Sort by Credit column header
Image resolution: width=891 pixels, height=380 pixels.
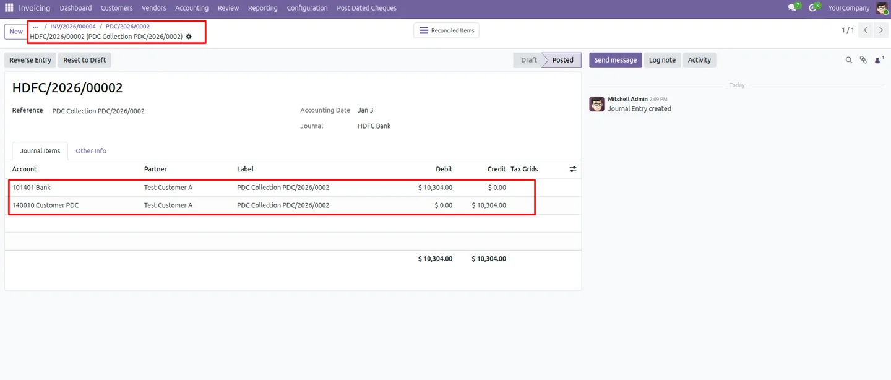click(497, 169)
